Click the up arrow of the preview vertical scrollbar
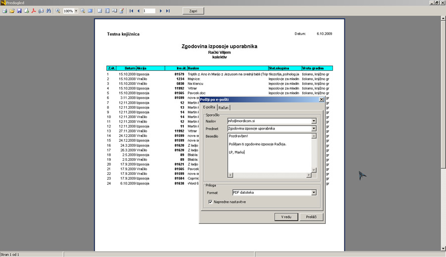 (443, 18)
